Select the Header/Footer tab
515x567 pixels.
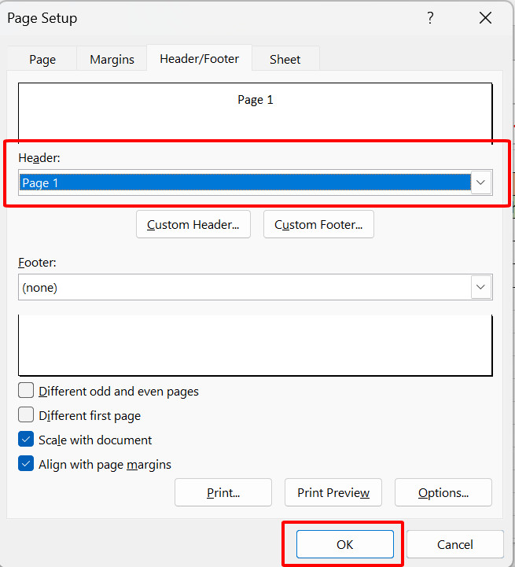(x=199, y=59)
